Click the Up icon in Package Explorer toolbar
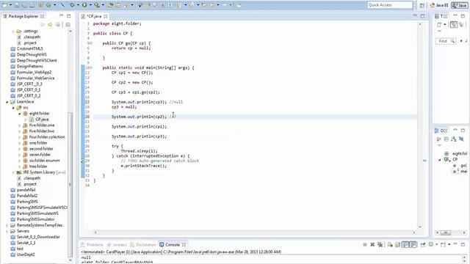The height and width of the screenshot is (264, 470). [57, 24]
